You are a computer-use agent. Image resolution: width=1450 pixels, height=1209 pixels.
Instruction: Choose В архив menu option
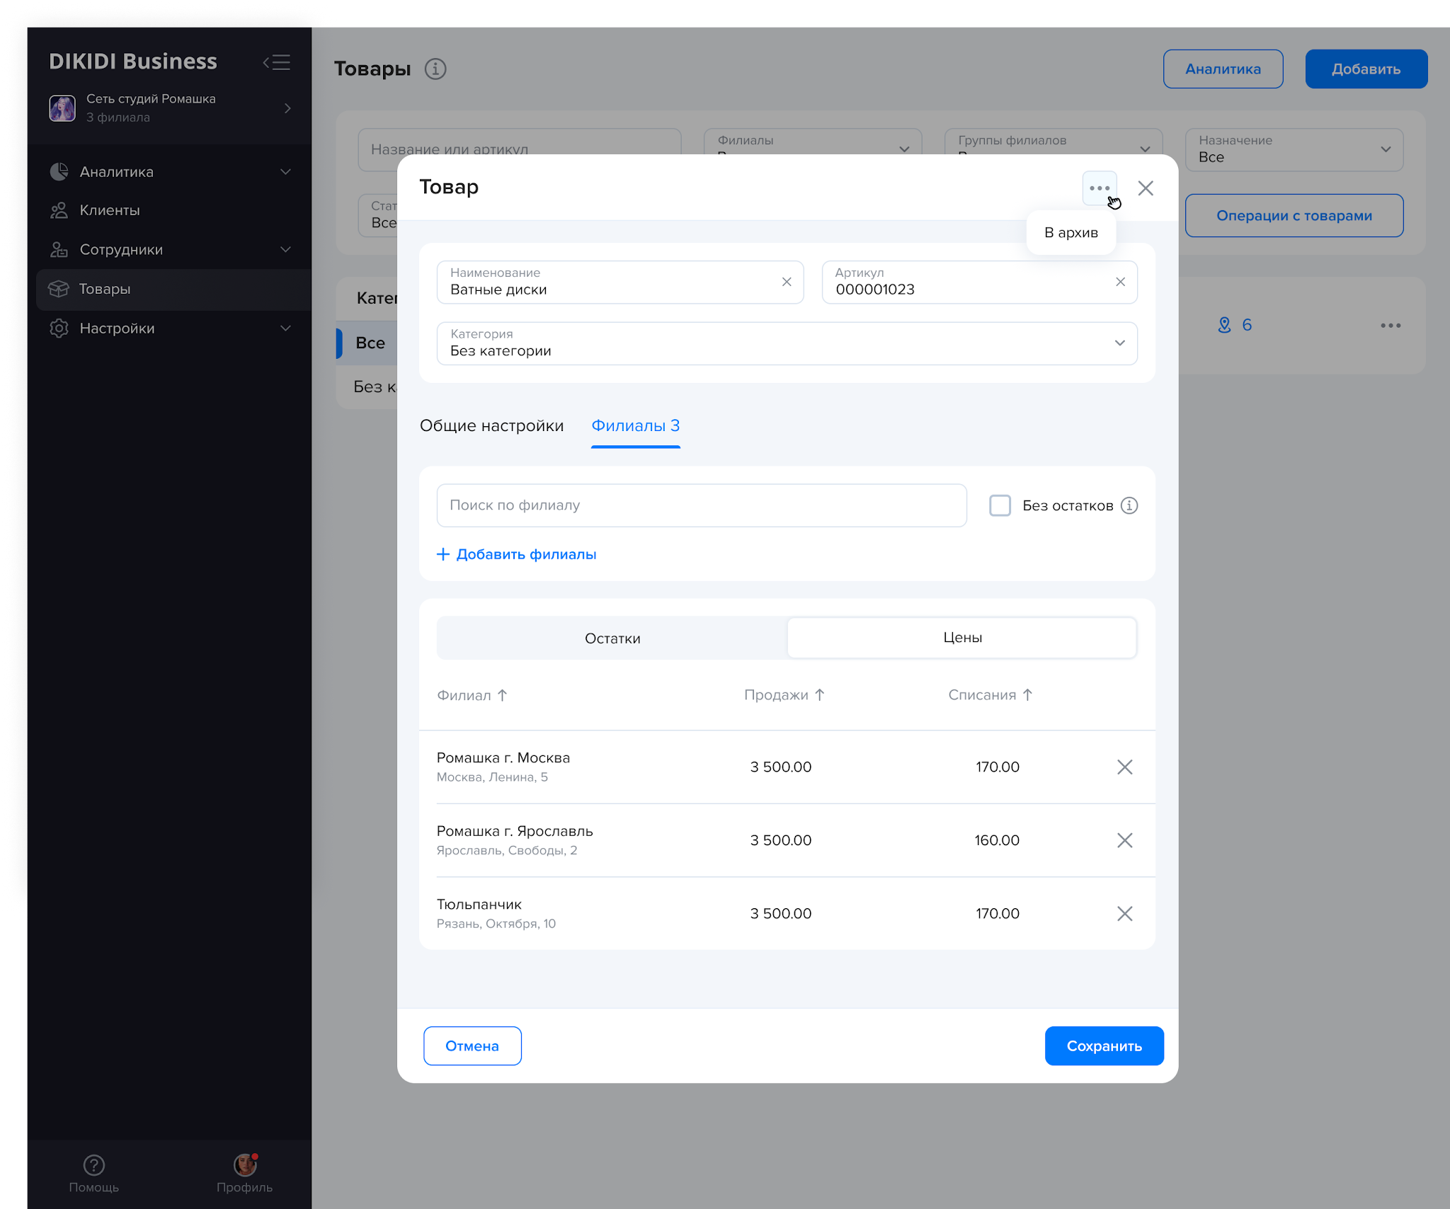click(x=1071, y=233)
